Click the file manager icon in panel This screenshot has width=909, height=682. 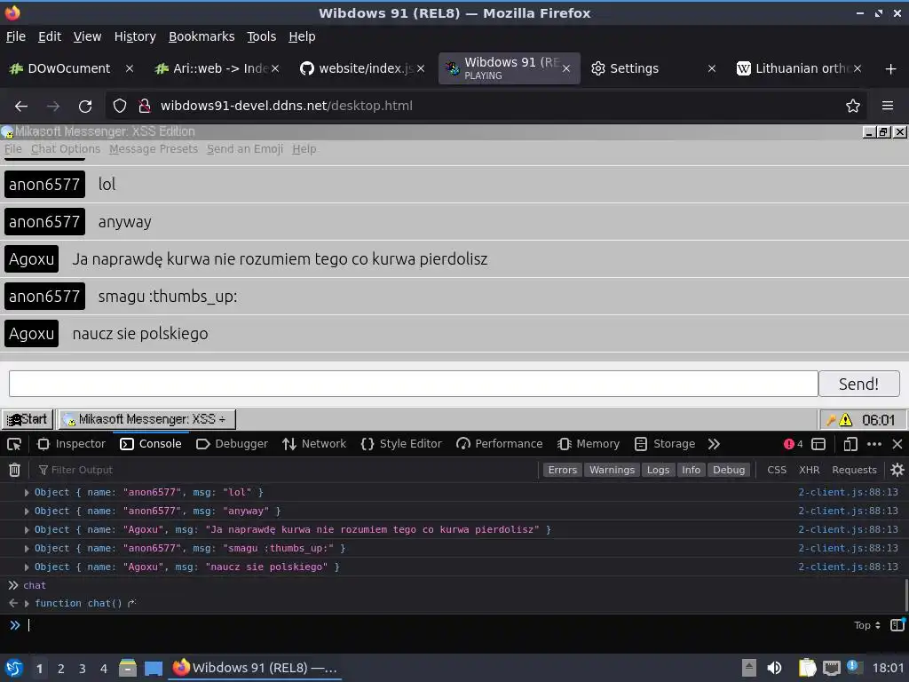click(x=128, y=668)
